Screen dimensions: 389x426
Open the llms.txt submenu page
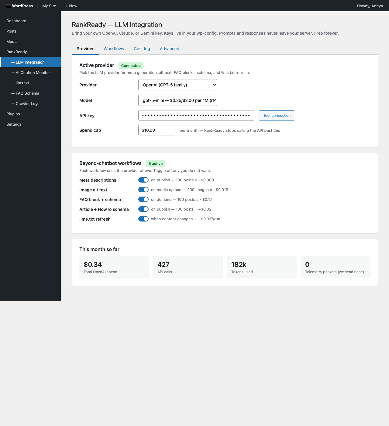(30, 83)
